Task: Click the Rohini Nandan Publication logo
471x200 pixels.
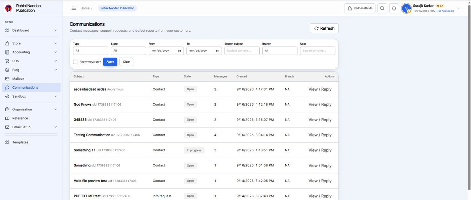Action: (9, 8)
